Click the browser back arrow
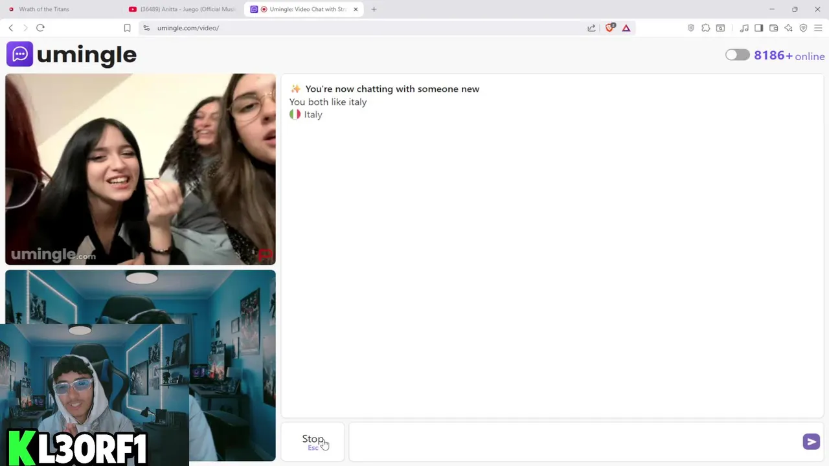This screenshot has height=466, width=829. click(10, 28)
